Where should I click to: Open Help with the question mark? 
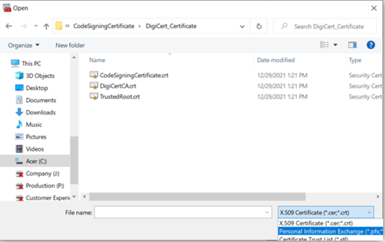pos(371,45)
